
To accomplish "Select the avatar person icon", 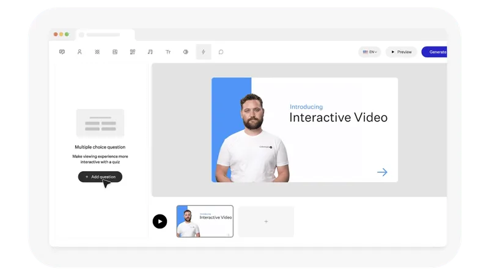I will [x=79, y=52].
